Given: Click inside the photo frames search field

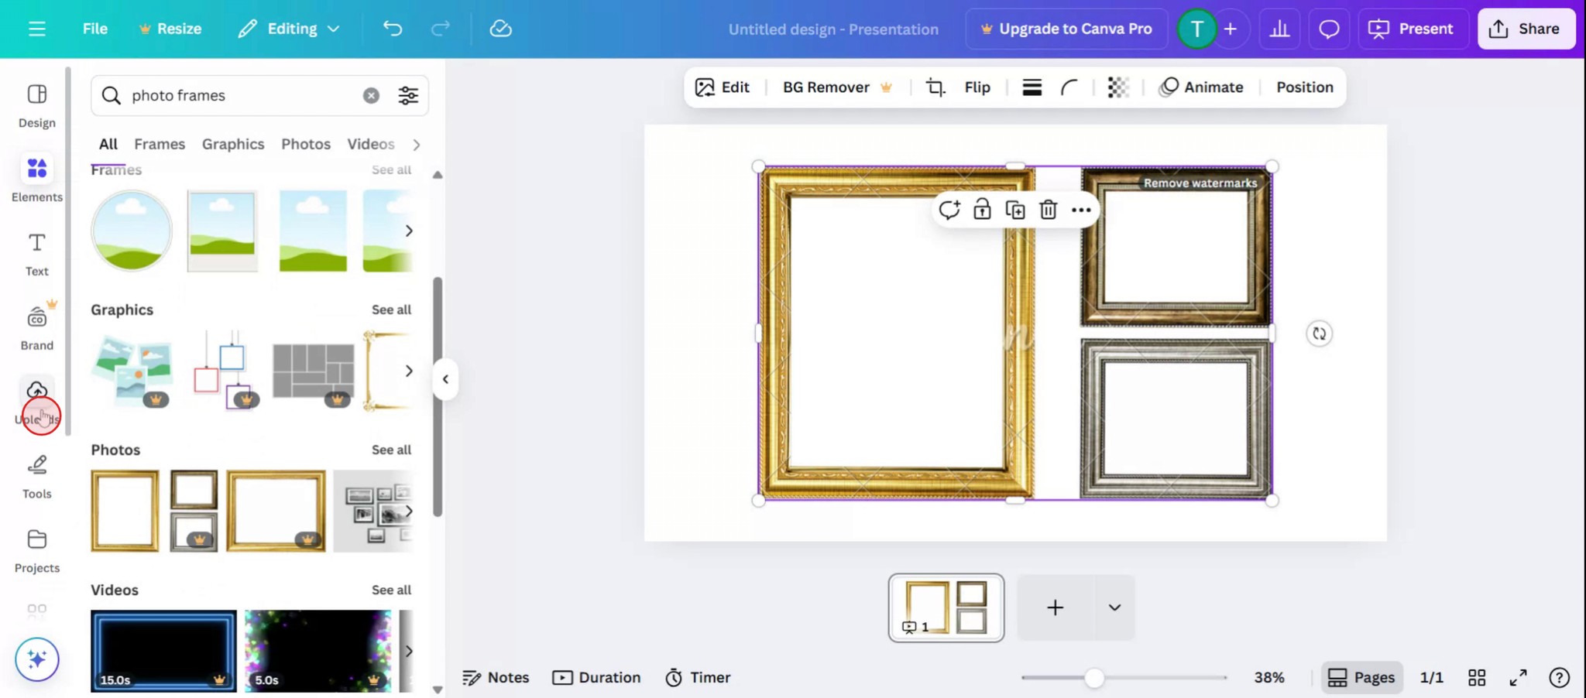Looking at the screenshot, I should coord(232,95).
